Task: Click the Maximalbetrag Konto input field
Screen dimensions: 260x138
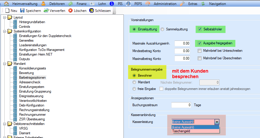Action: 182,58
